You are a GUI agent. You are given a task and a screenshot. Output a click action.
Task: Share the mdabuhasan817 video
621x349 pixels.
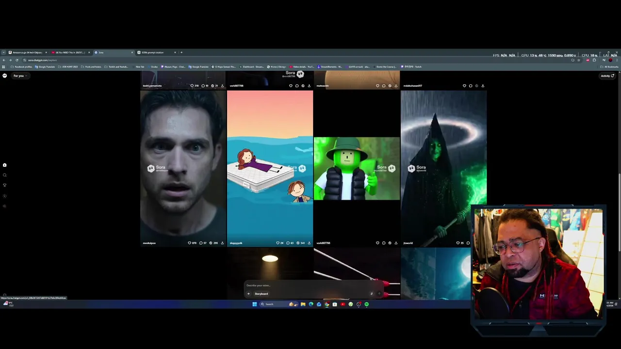(x=483, y=86)
